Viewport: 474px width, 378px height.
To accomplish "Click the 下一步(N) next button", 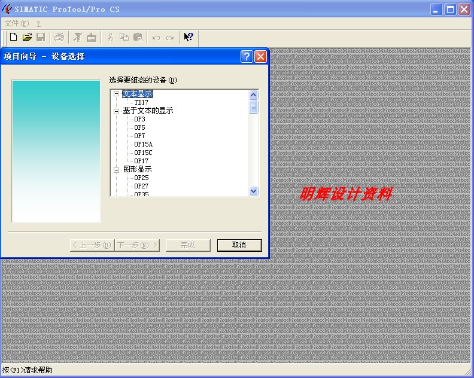I will pyautogui.click(x=138, y=245).
